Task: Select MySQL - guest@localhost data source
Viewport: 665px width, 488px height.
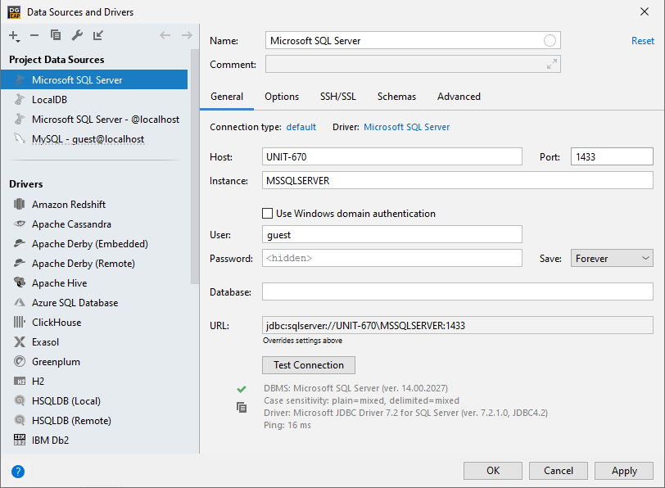Action: [94, 139]
